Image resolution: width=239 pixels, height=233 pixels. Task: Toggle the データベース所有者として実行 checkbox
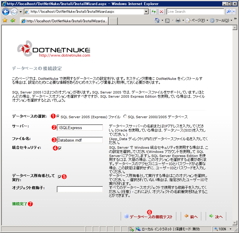[x=60, y=177]
